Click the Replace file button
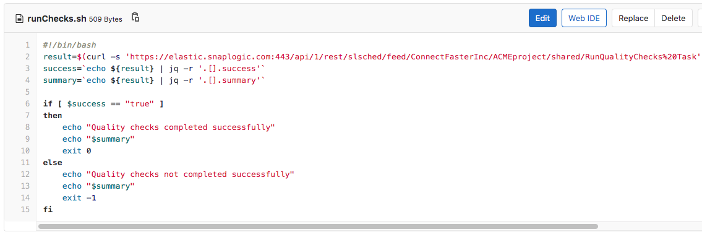The image size is (702, 232). click(633, 18)
